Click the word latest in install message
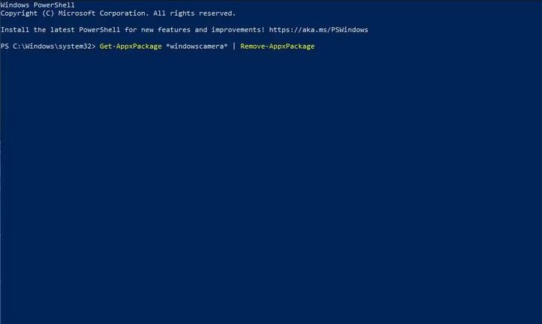This screenshot has height=324, width=542. [62, 30]
